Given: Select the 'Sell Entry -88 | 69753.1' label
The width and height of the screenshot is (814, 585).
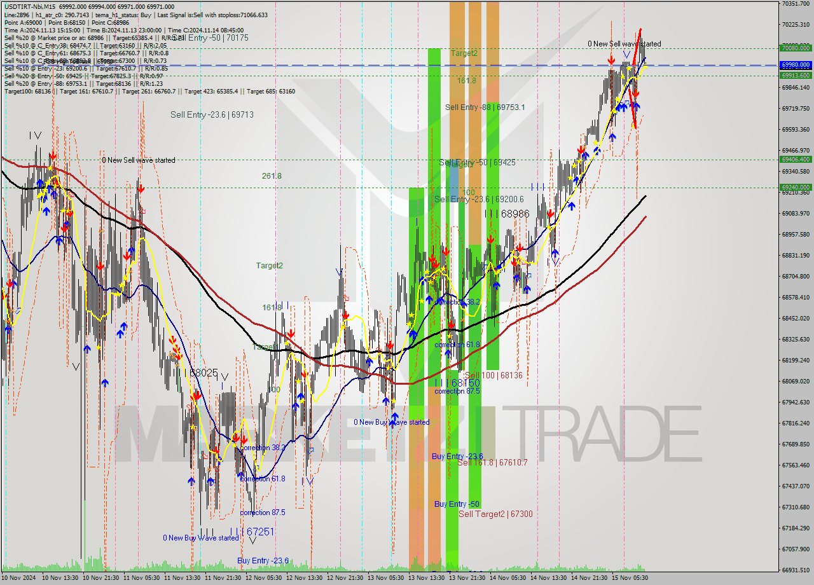Looking at the screenshot, I should (485, 107).
